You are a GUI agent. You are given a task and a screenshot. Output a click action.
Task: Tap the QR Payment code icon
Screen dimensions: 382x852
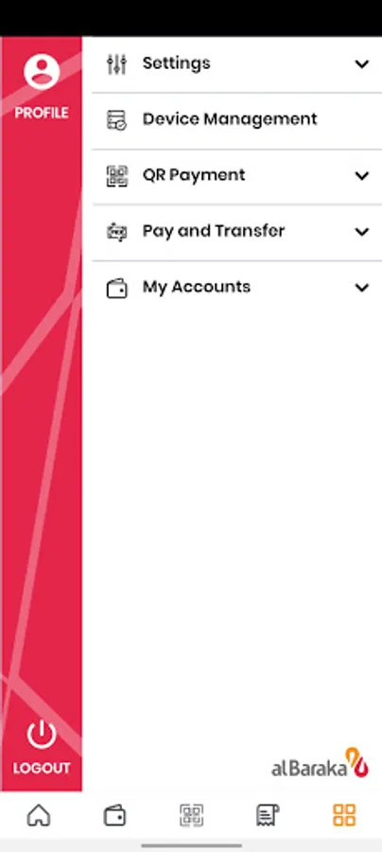[x=116, y=176]
